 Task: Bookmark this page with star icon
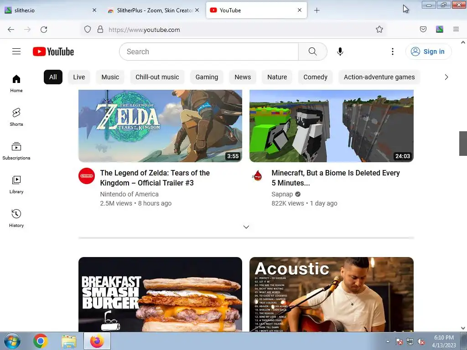[x=379, y=29]
